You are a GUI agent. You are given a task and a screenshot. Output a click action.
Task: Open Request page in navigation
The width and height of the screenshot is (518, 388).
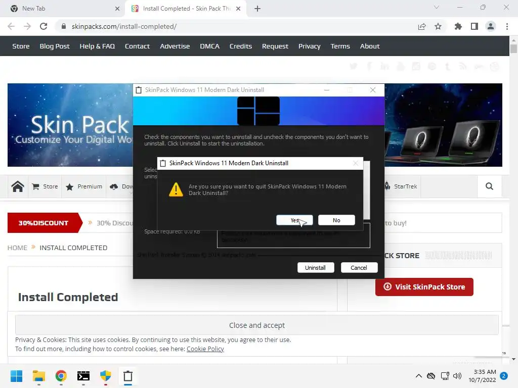tap(275, 46)
